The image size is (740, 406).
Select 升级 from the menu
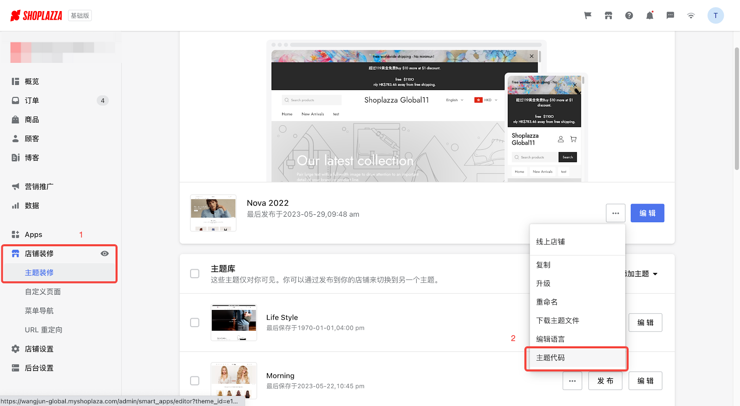[x=577, y=283]
